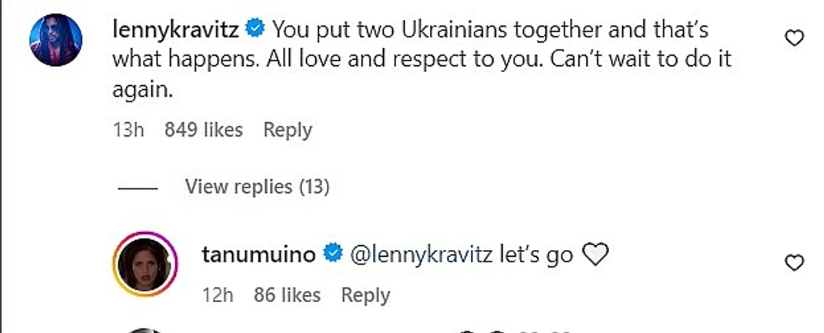This screenshot has width=824, height=333.
Task: Click the 12h reply timestamp
Action: (218, 295)
